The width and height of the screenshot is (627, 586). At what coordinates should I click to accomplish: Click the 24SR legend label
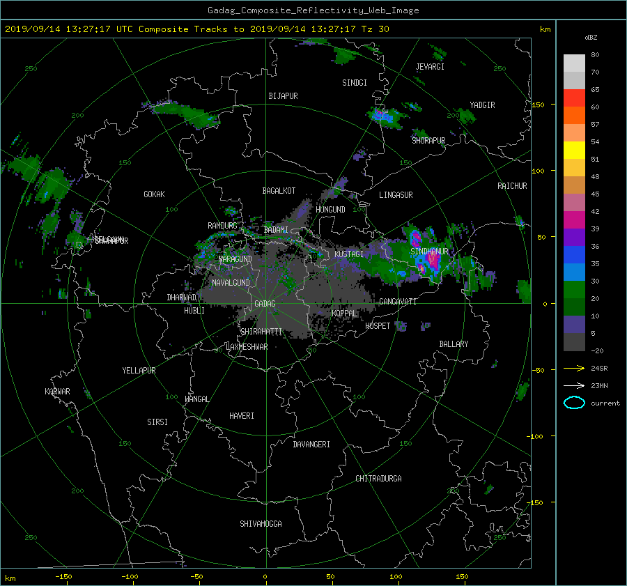click(x=599, y=369)
